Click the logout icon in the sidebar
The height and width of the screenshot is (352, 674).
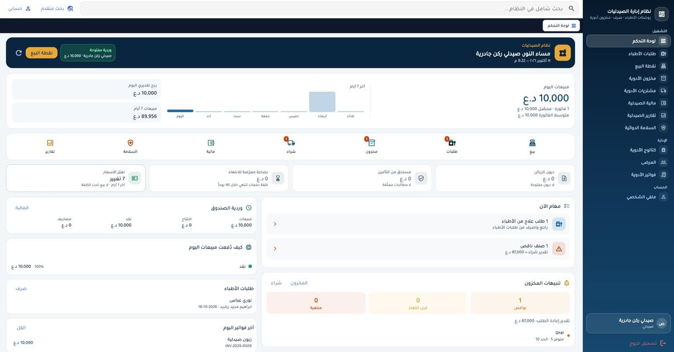(663, 343)
